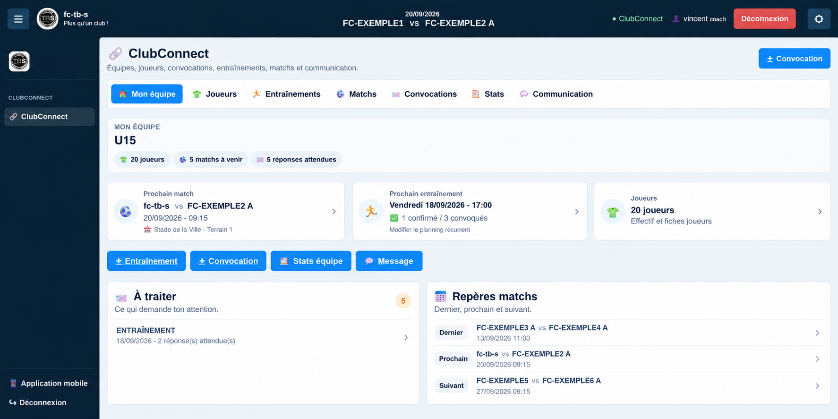Click the Prochain label badge in Repères matchs
Screen dimensions: 838x419
click(453, 359)
